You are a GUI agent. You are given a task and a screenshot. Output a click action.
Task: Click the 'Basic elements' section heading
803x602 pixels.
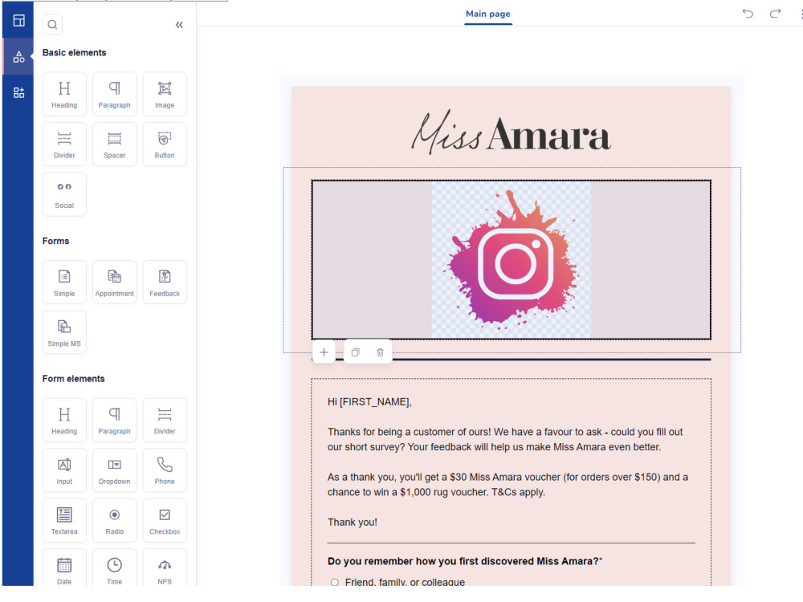coord(74,52)
